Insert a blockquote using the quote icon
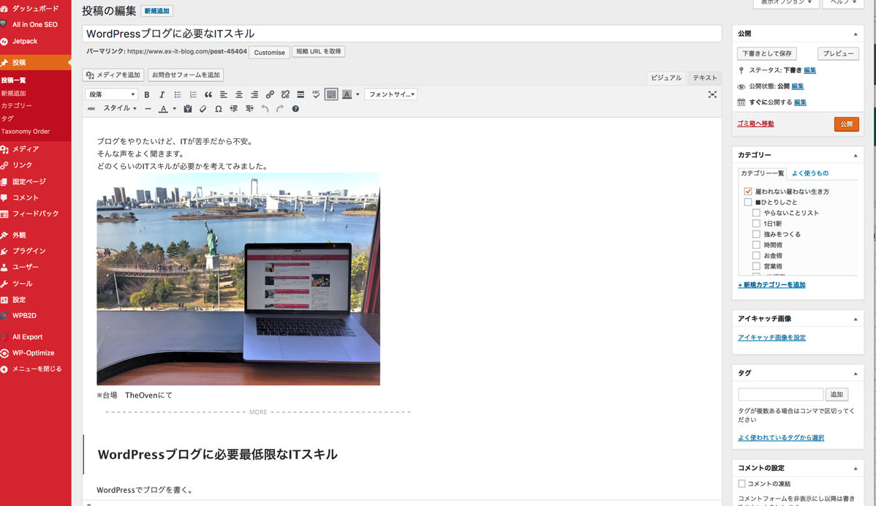 (208, 94)
